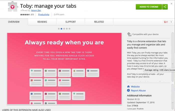Switch to the Reviews tab
This screenshot has width=175, height=111.
click(x=42, y=22)
